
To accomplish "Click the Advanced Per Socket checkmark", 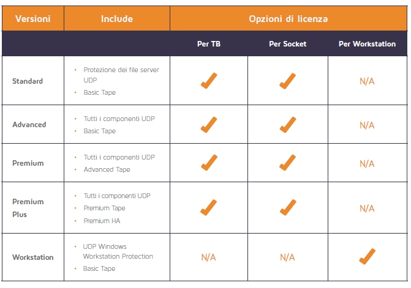I will point(287,125).
